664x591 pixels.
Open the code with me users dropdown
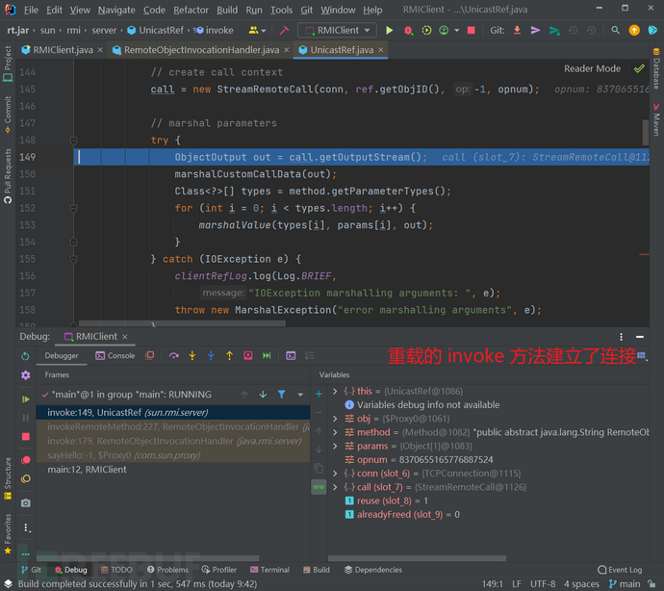coord(258,30)
